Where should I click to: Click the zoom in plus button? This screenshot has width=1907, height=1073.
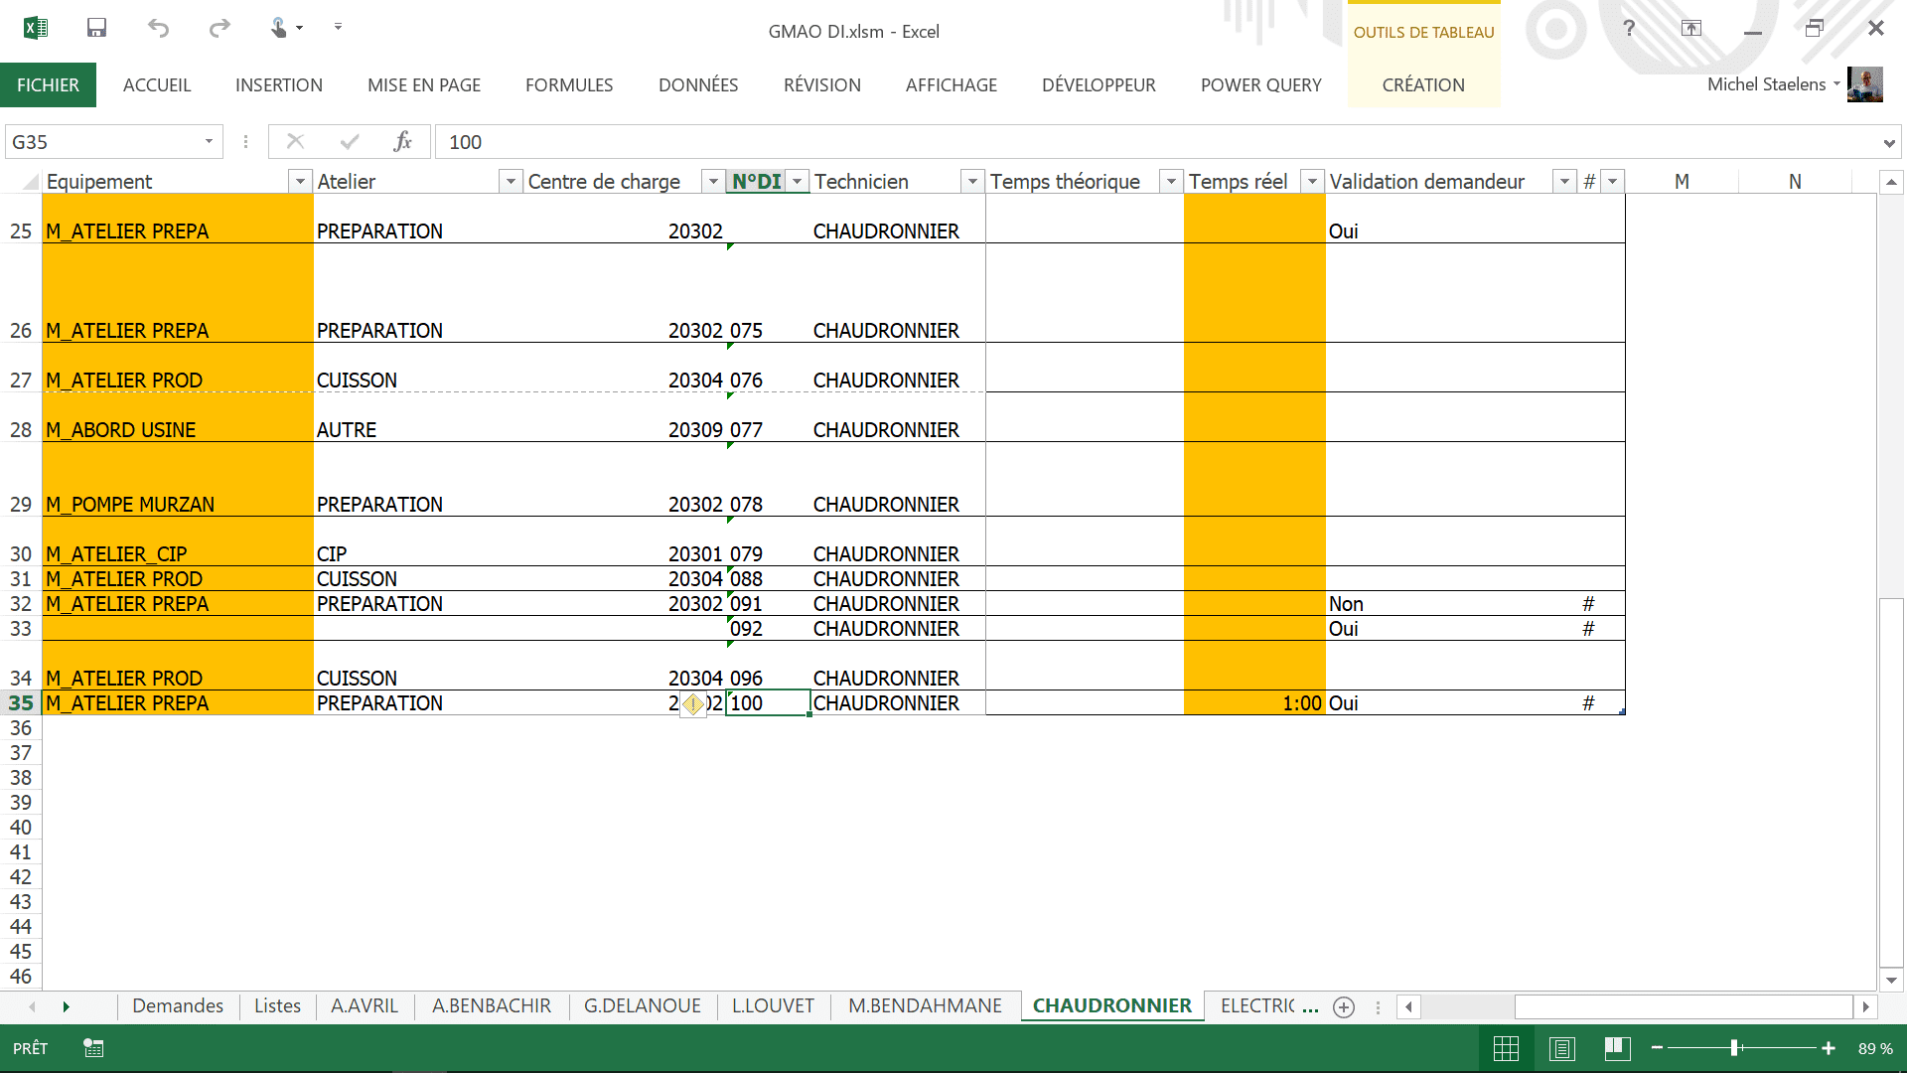pyautogui.click(x=1828, y=1048)
